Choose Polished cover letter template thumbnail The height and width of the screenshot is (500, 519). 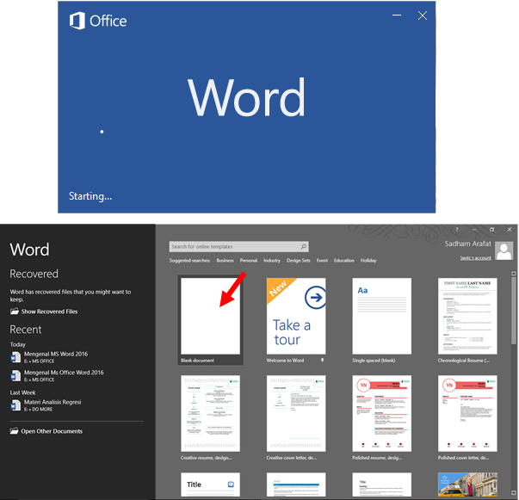click(467, 413)
